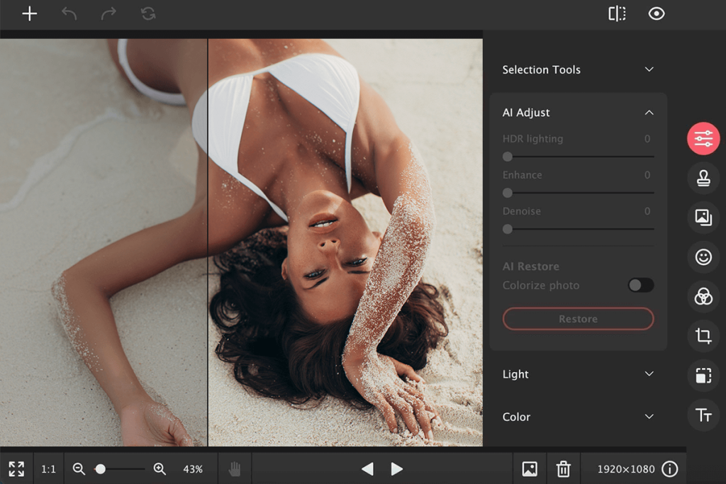Open the text tool icon
Viewport: 726px width, 484px height.
point(703,415)
